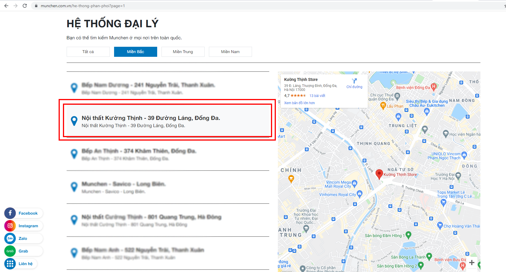Click the Kường Thịnh Store title in map card
Viewport: 506px width, 272px height.
click(x=301, y=79)
